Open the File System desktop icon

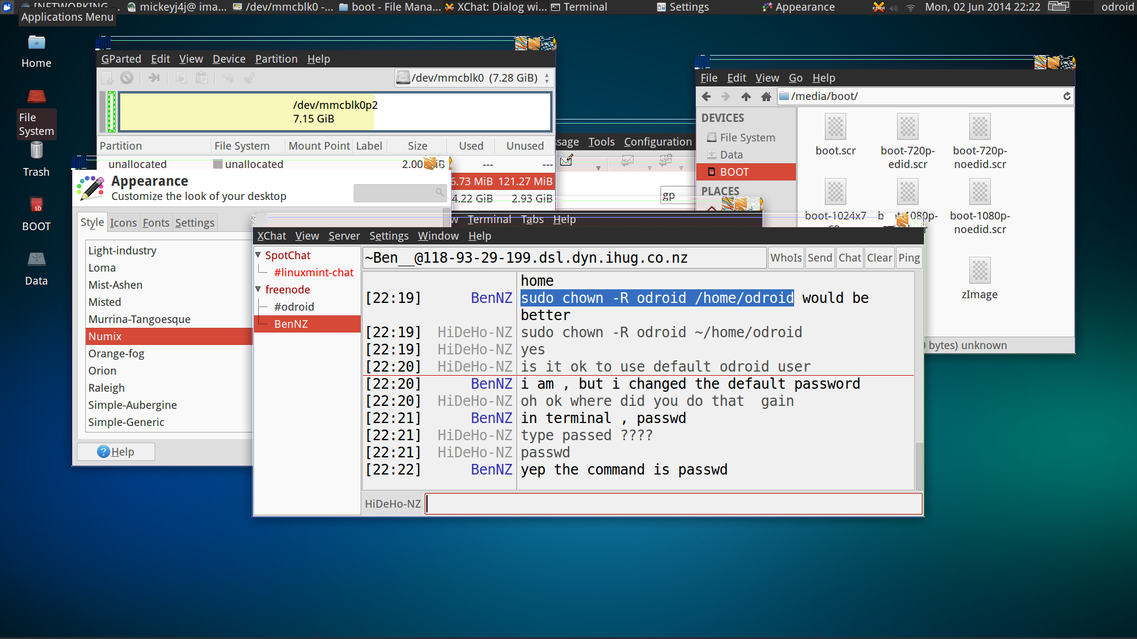tap(36, 114)
